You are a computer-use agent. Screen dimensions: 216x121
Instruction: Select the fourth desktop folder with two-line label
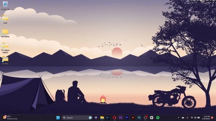pyautogui.click(x=5, y=48)
